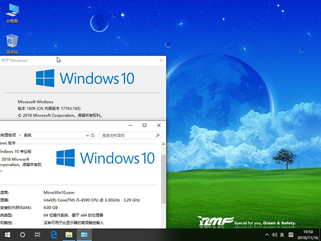Refresh the System control panel view

[x=93, y=136]
